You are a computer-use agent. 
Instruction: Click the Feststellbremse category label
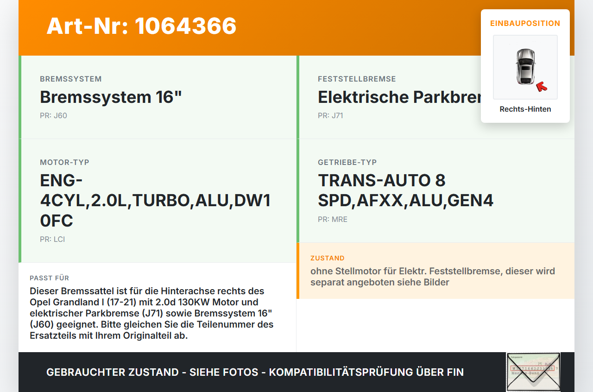[357, 79]
